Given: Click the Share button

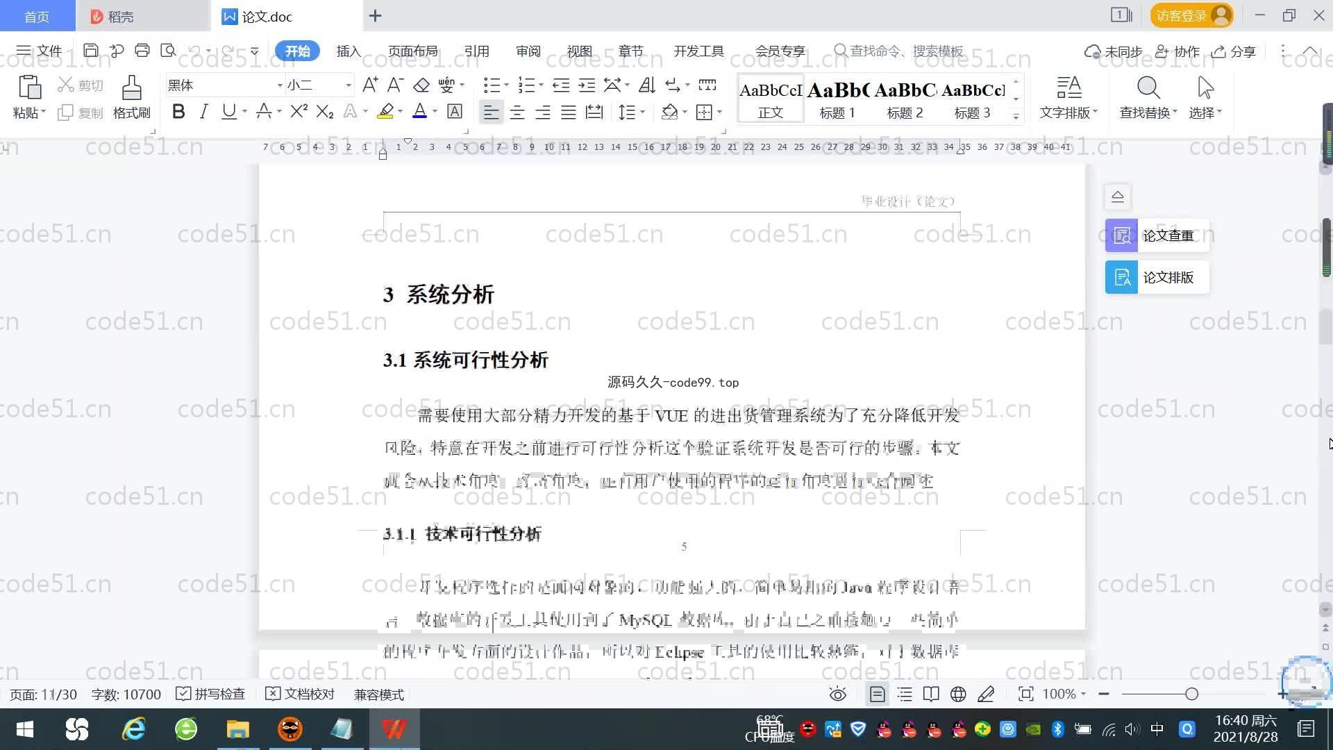Looking at the screenshot, I should coord(1234,51).
